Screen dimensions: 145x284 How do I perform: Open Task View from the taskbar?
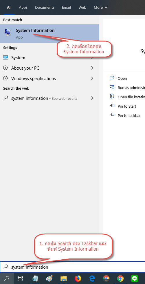point(21,278)
